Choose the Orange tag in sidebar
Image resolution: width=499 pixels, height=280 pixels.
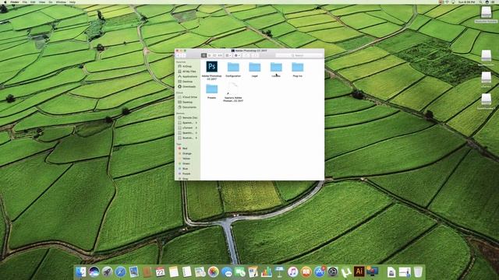pos(187,153)
